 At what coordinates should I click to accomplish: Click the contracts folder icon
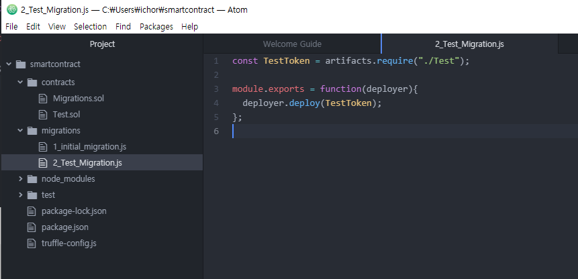32,82
